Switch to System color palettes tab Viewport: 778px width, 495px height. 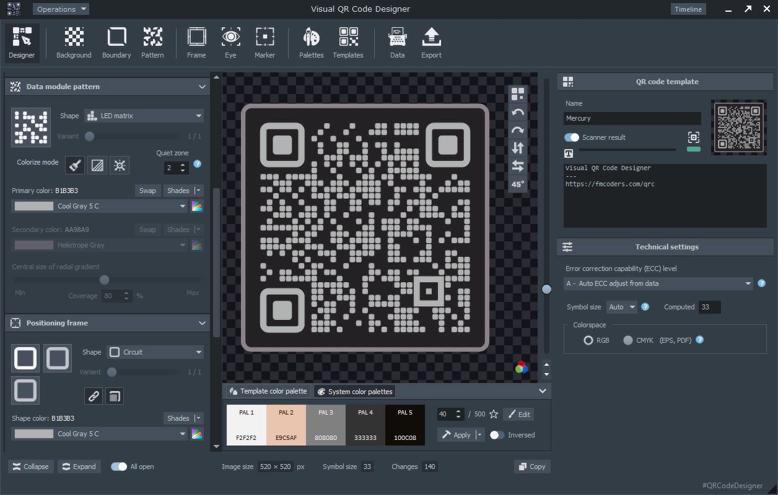[355, 392]
